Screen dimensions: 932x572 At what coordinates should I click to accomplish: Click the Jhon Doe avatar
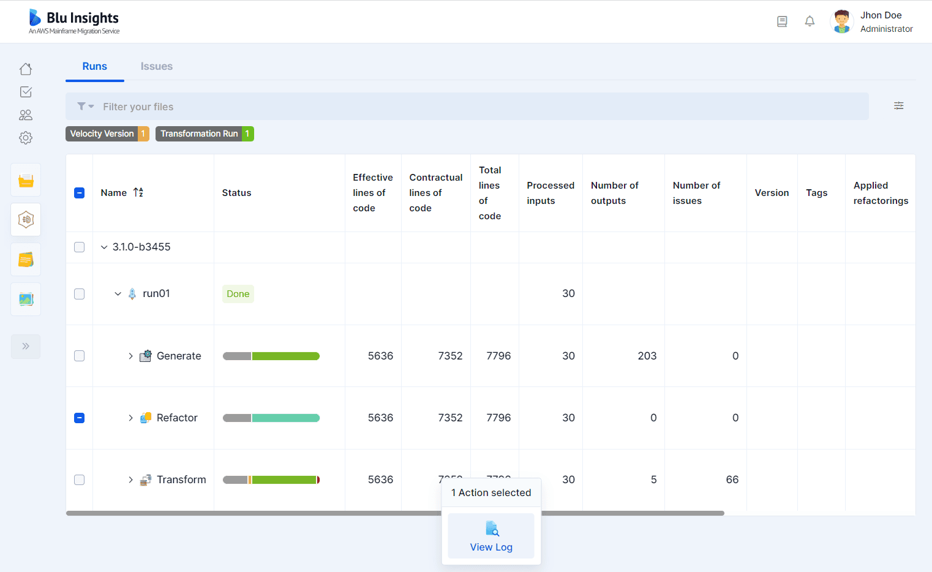842,21
